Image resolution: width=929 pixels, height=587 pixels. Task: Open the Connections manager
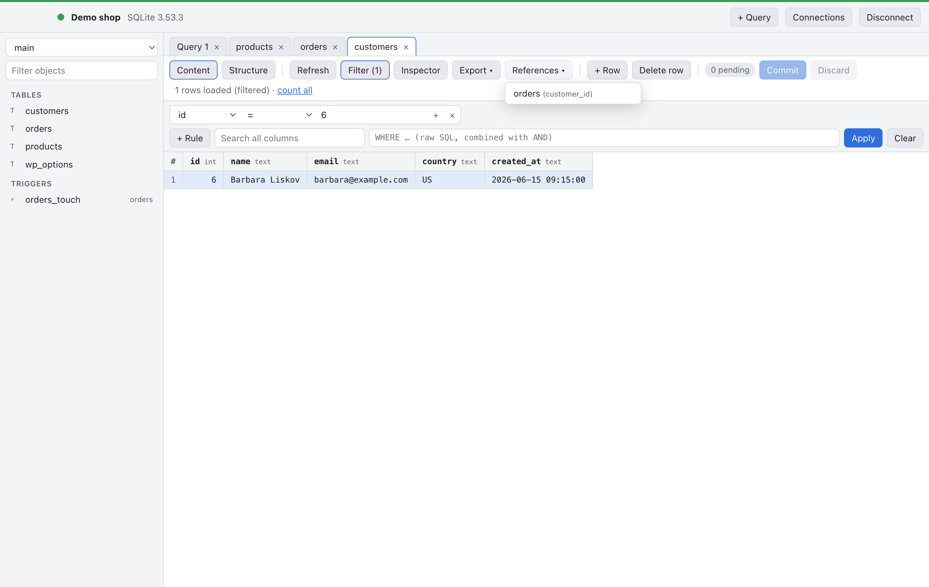coord(818,17)
